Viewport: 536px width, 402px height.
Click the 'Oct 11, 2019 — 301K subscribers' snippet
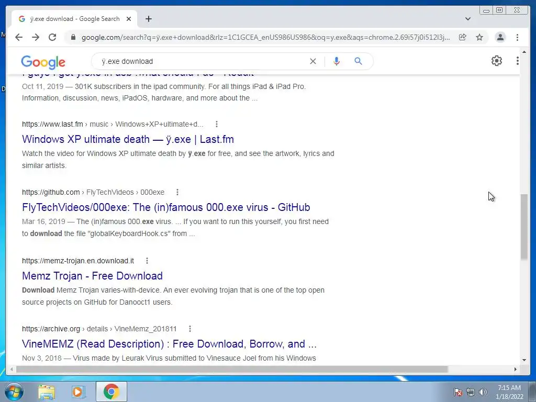164,92
